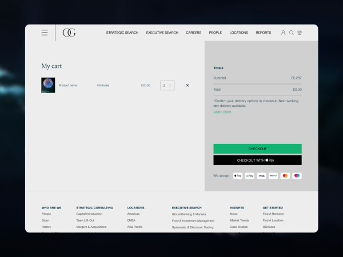Click the Mastercard payment icon

[x=285, y=175]
